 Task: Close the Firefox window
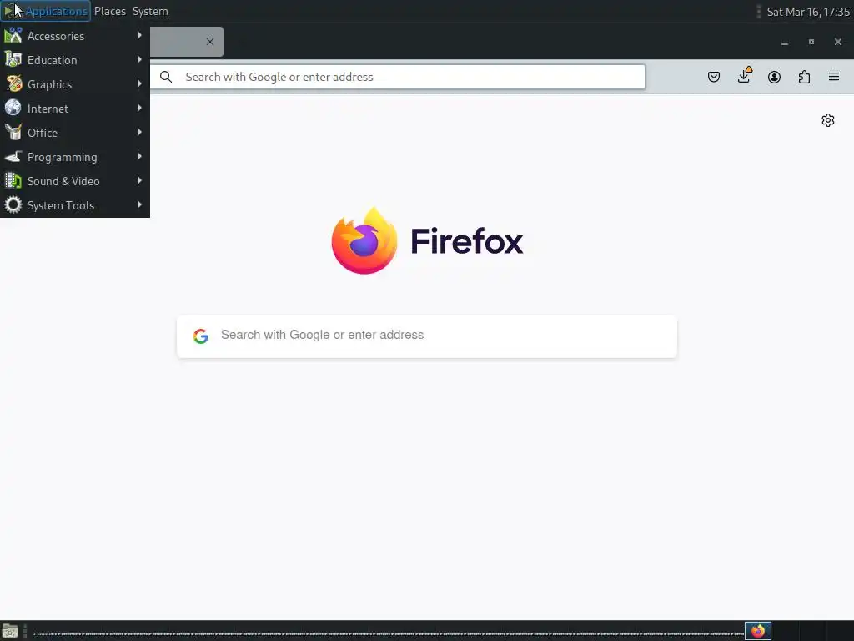[x=837, y=42]
